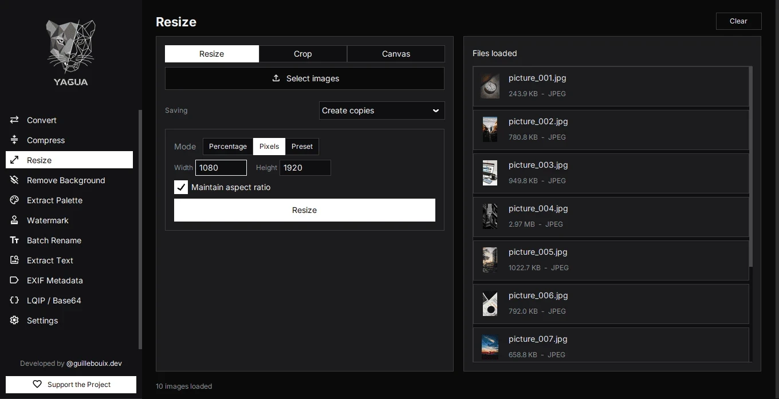Click picture_001.jpg clock thumbnail
The image size is (779, 399).
490,86
